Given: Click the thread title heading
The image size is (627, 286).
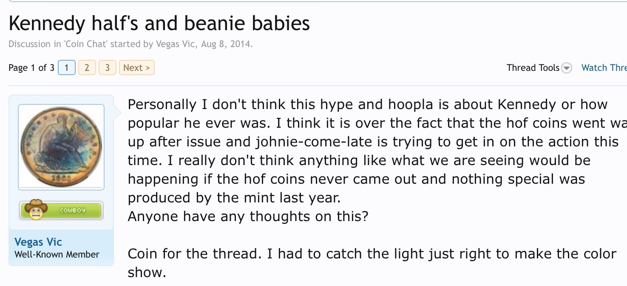Looking at the screenshot, I should [159, 24].
